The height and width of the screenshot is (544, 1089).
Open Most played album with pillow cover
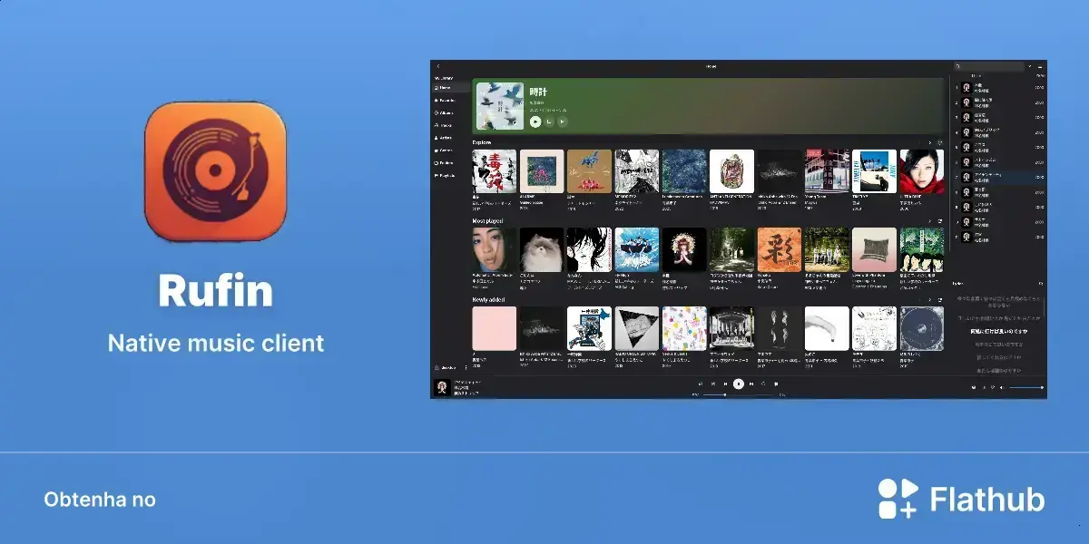(x=874, y=249)
